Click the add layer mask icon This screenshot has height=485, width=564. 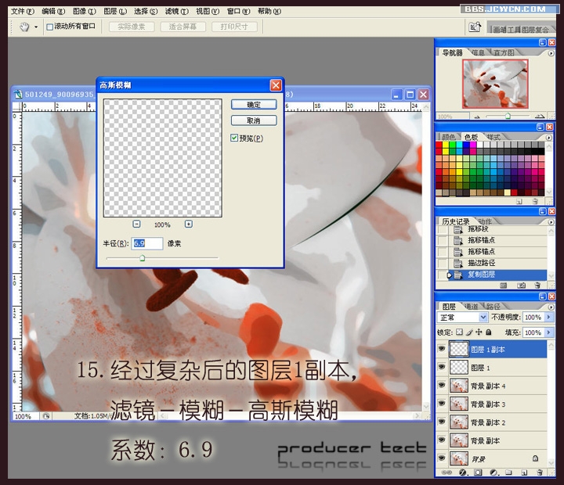pos(478,472)
